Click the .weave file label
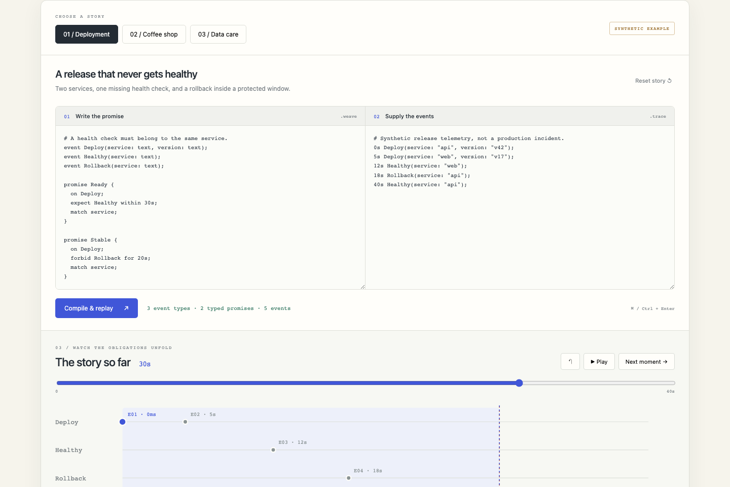Viewport: 730px width, 487px height. pyautogui.click(x=349, y=117)
